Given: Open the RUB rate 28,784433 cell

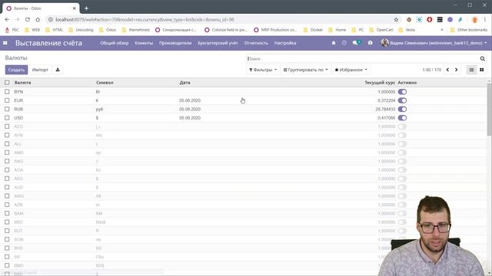Looking at the screenshot, I should click(x=385, y=109).
